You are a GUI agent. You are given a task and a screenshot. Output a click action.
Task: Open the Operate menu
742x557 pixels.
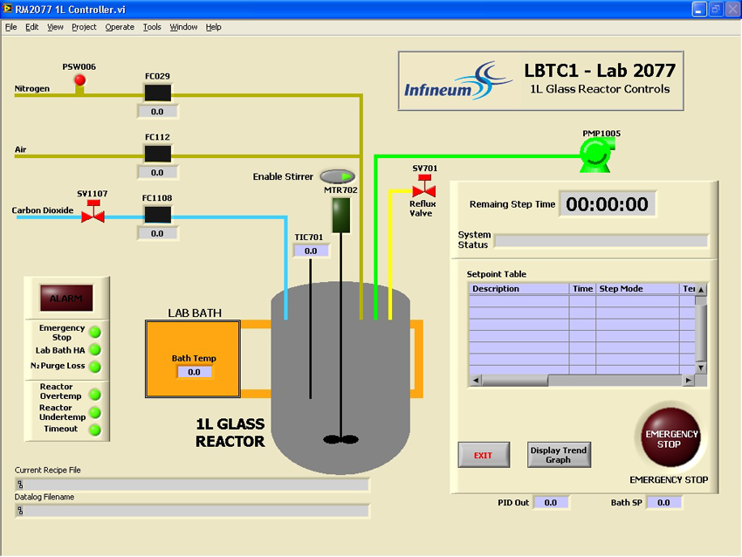[x=120, y=27]
